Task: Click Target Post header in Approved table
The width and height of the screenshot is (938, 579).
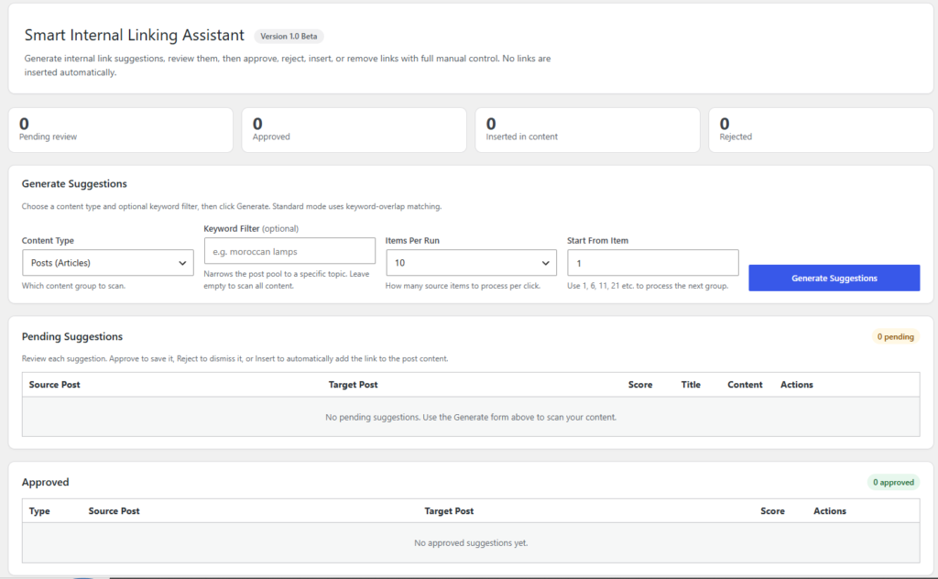Action: pos(449,511)
